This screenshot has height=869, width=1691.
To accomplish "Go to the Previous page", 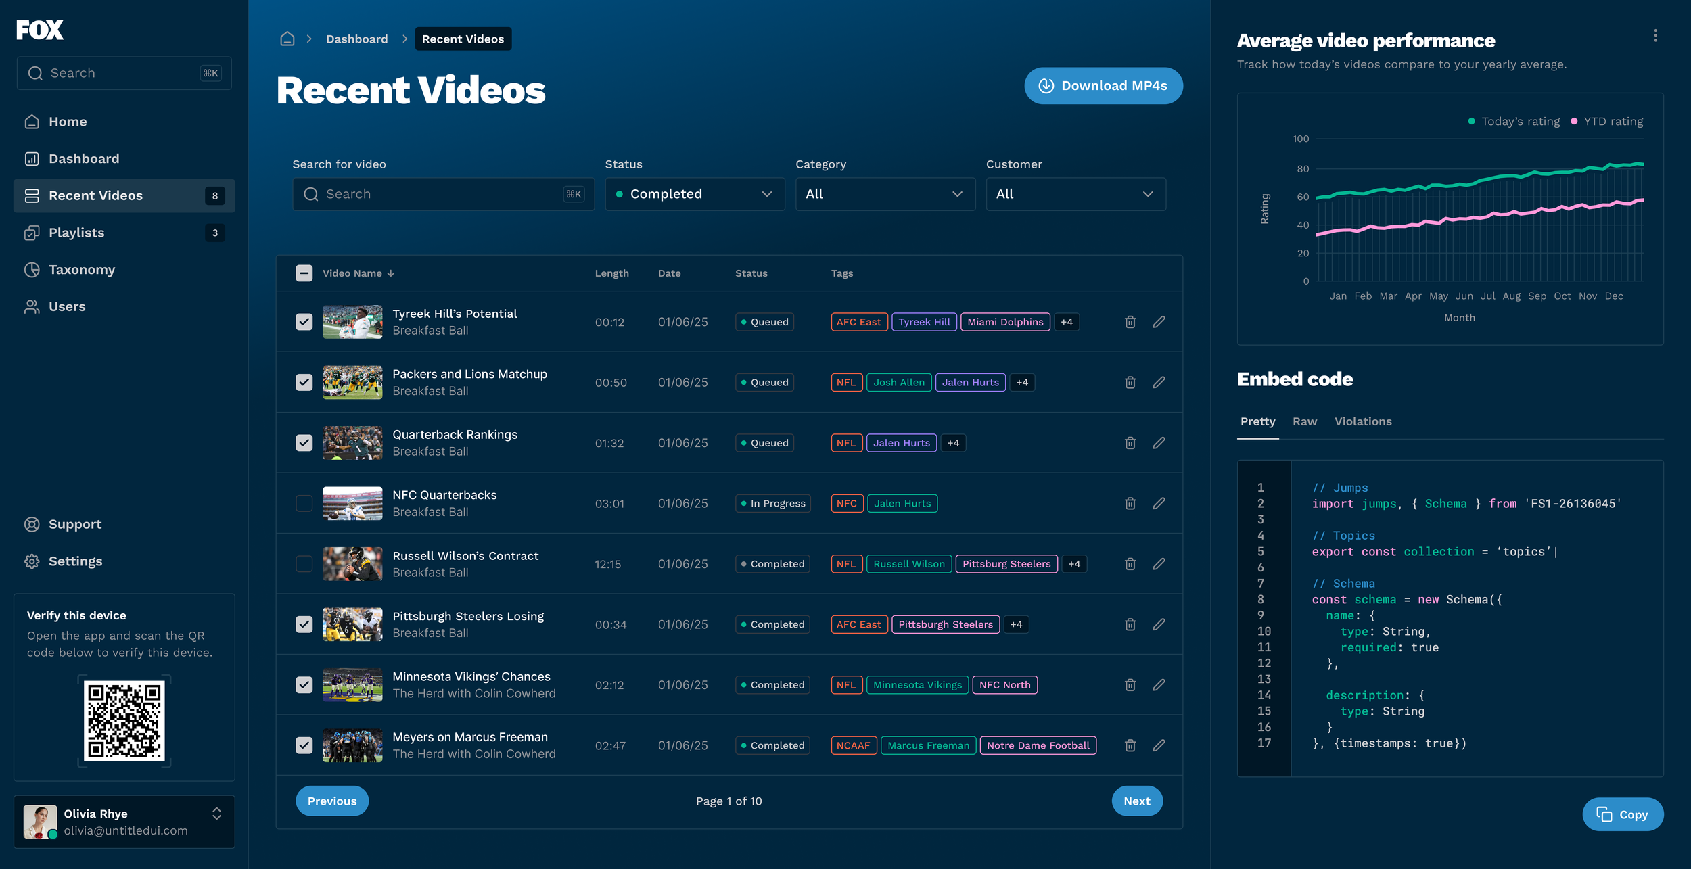I will [x=332, y=801].
